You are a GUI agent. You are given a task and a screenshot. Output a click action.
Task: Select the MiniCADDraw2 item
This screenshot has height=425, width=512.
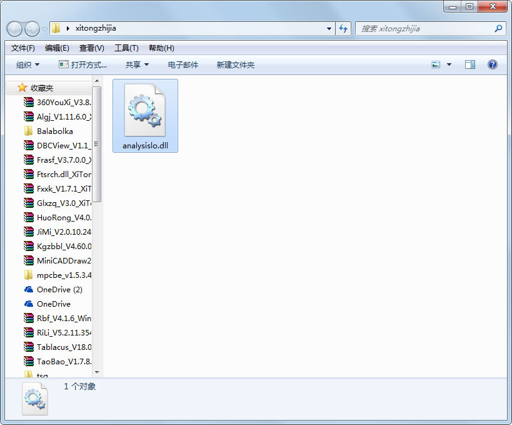click(58, 260)
